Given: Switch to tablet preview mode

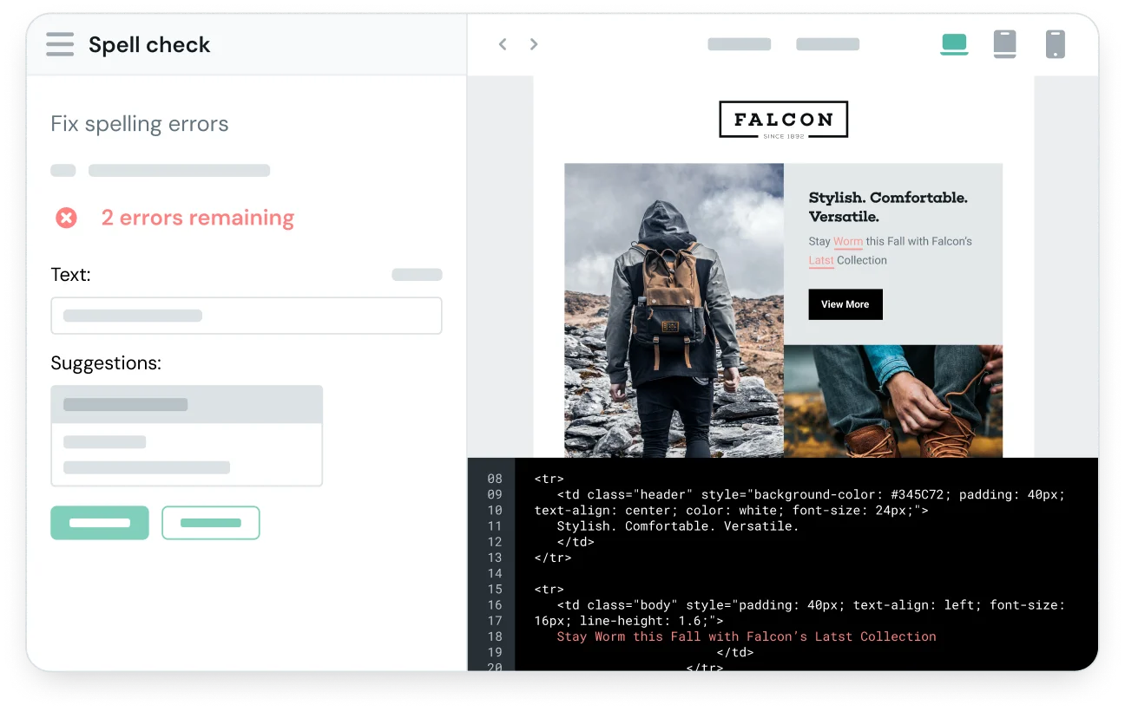Looking at the screenshot, I should coord(1004,43).
